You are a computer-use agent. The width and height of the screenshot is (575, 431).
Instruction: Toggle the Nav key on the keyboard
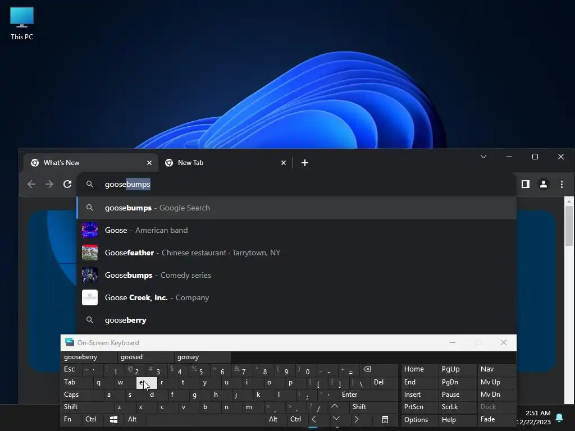click(x=496, y=369)
